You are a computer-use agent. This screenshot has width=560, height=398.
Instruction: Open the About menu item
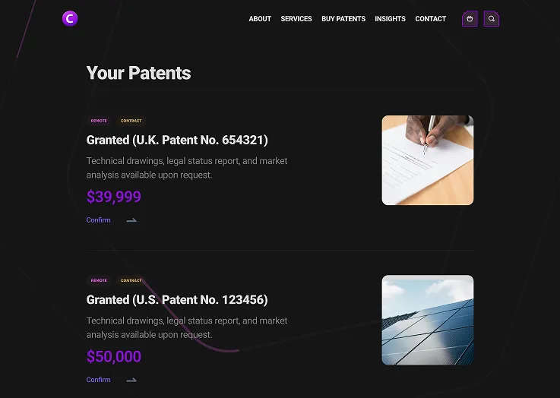click(260, 19)
